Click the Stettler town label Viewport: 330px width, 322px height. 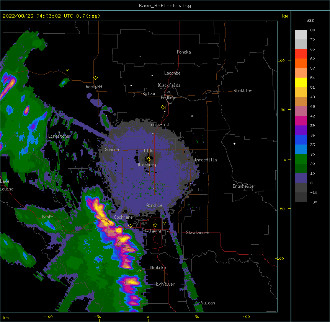pos(243,91)
